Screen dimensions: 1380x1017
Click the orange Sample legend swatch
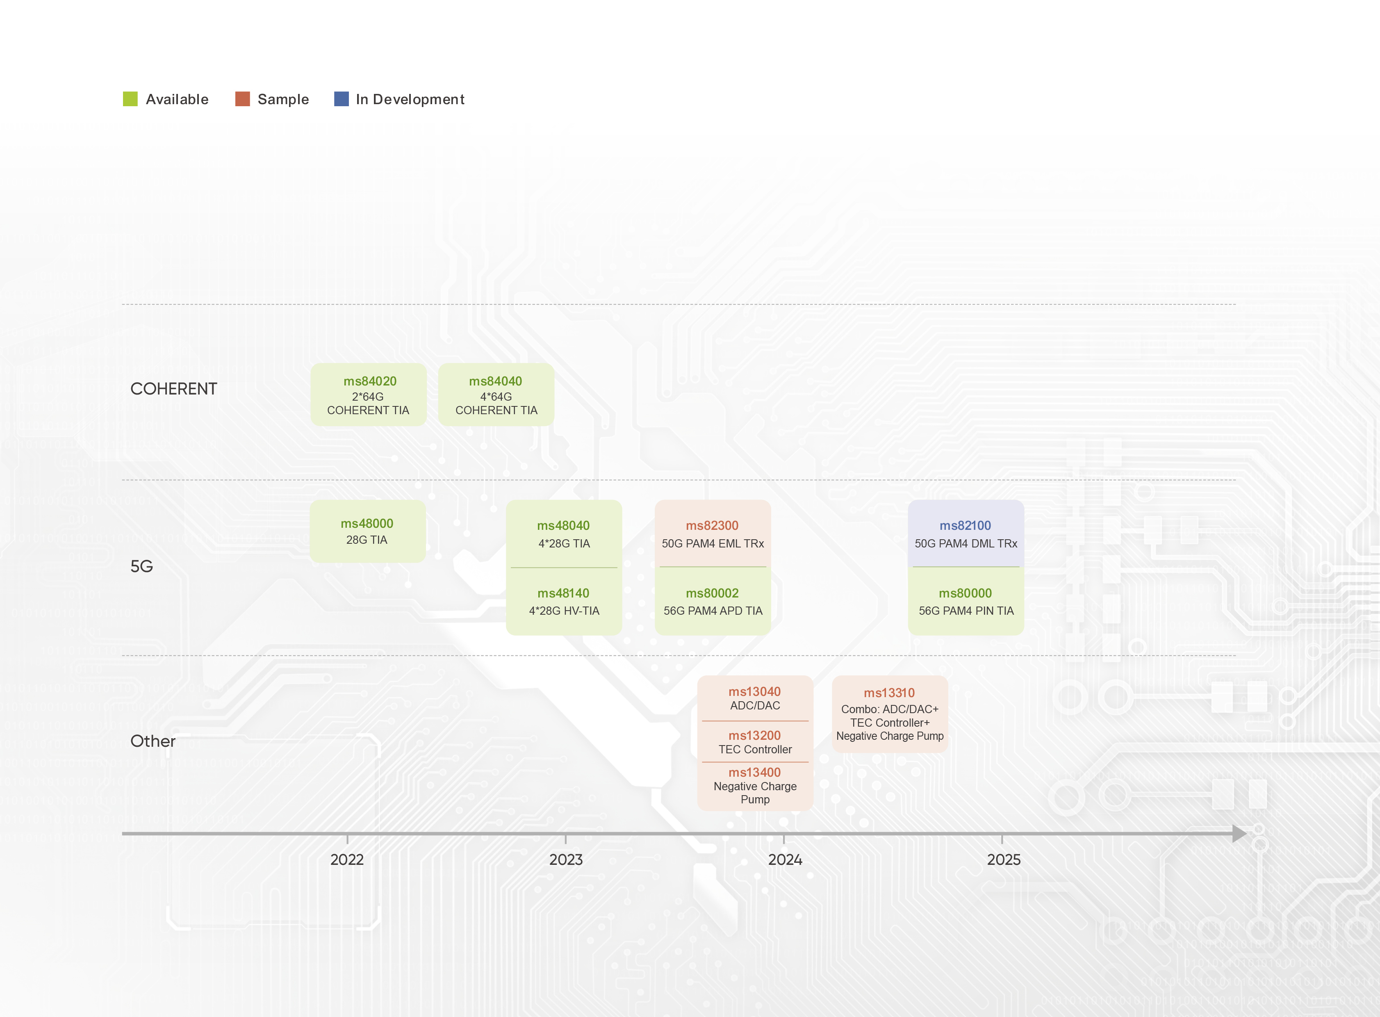pyautogui.click(x=243, y=98)
